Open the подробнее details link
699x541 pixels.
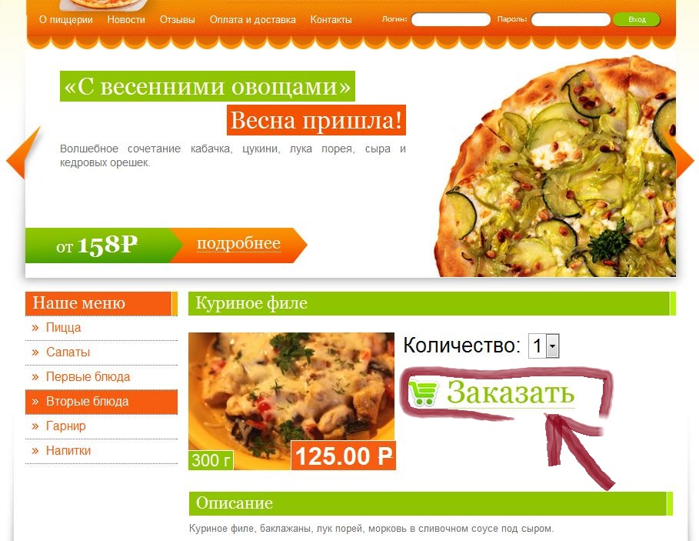click(x=238, y=243)
